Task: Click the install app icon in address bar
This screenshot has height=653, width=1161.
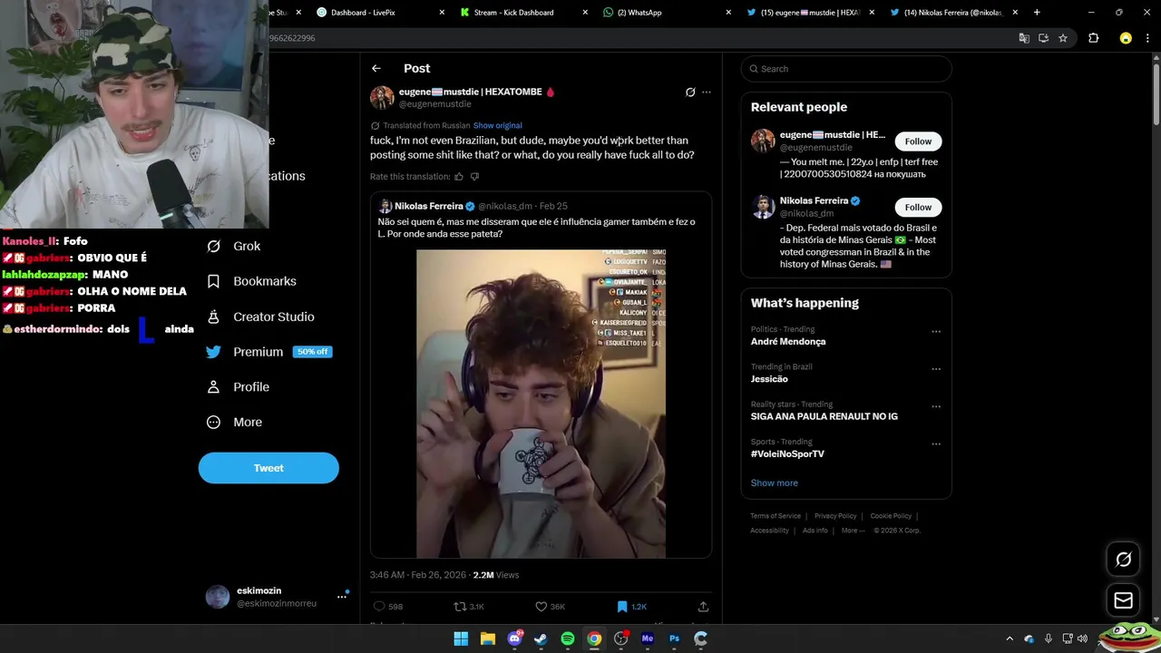Action: pos(1043,38)
